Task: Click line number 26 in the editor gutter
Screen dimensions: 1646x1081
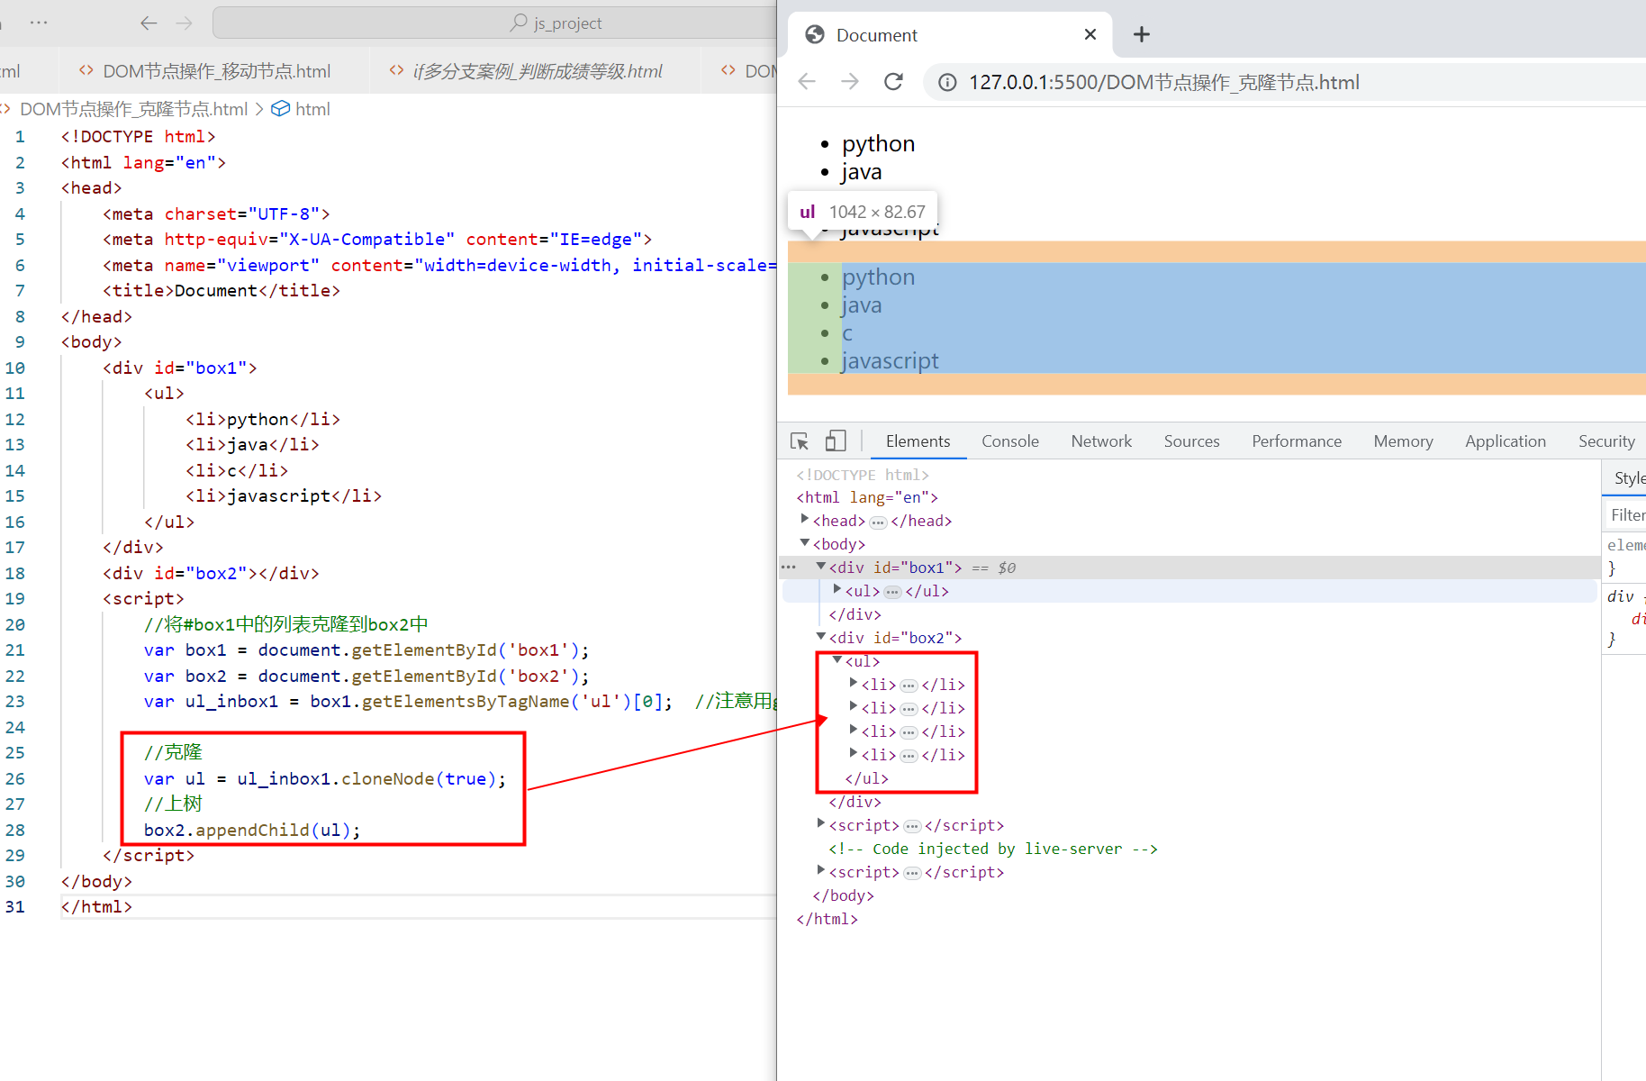Action: (15, 778)
